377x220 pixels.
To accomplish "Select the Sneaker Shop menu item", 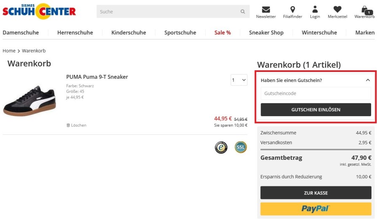I will pos(266,32).
